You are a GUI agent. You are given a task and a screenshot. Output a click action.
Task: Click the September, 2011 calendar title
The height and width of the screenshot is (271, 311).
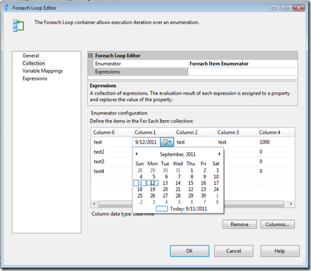177,154
